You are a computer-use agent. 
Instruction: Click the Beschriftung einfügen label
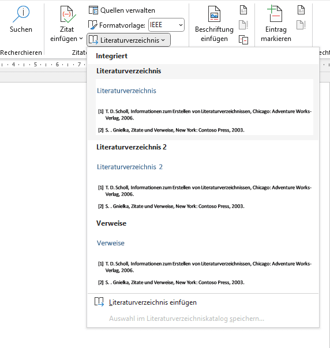tap(214, 34)
